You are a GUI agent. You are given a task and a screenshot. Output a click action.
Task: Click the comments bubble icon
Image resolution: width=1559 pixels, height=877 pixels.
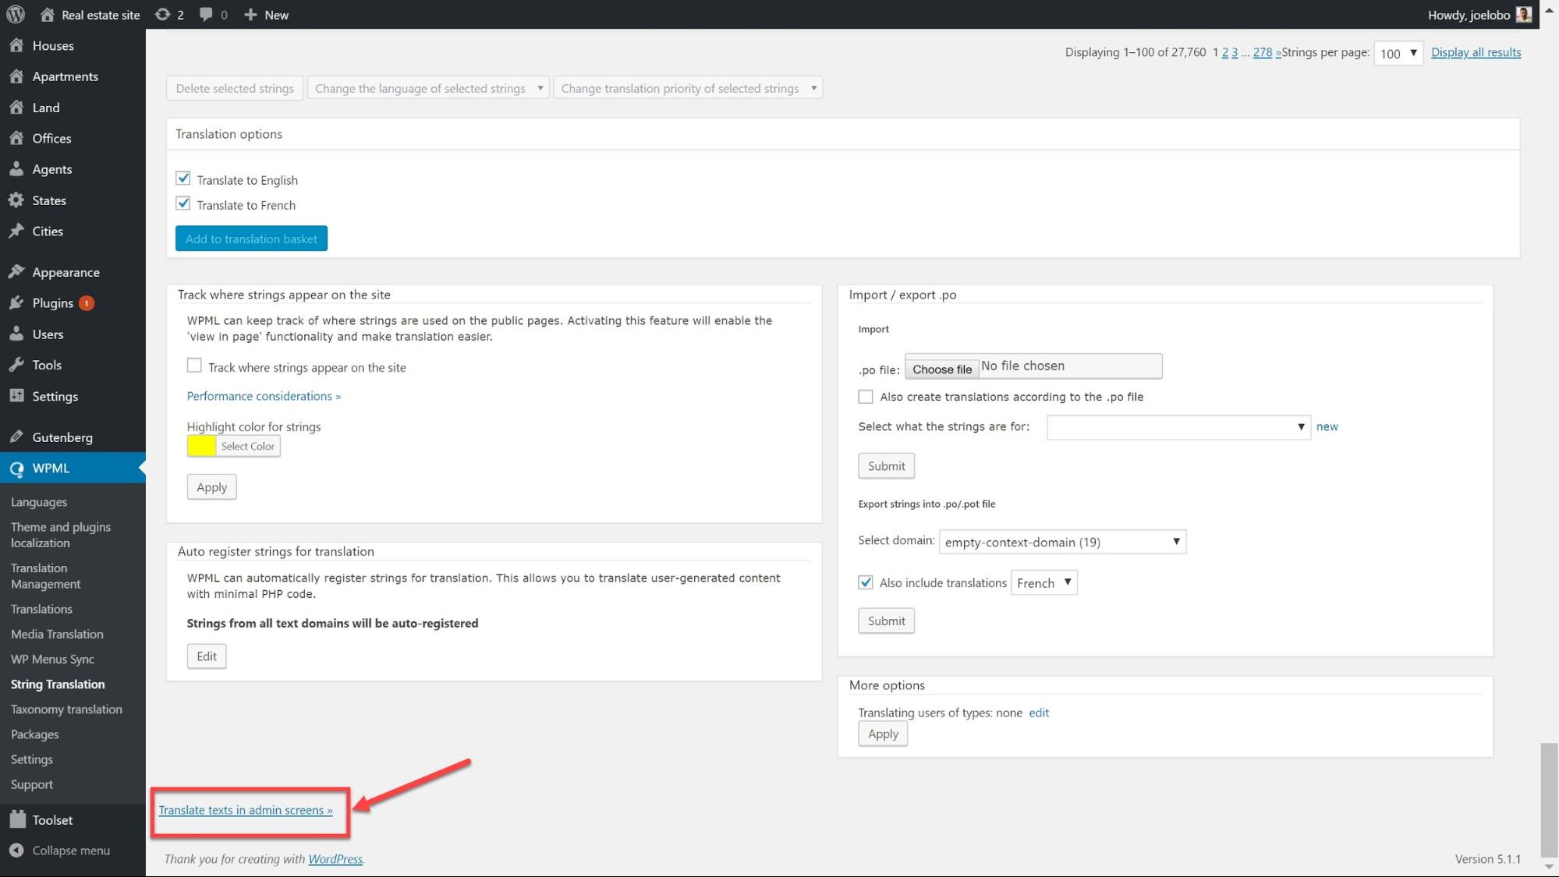coord(206,14)
